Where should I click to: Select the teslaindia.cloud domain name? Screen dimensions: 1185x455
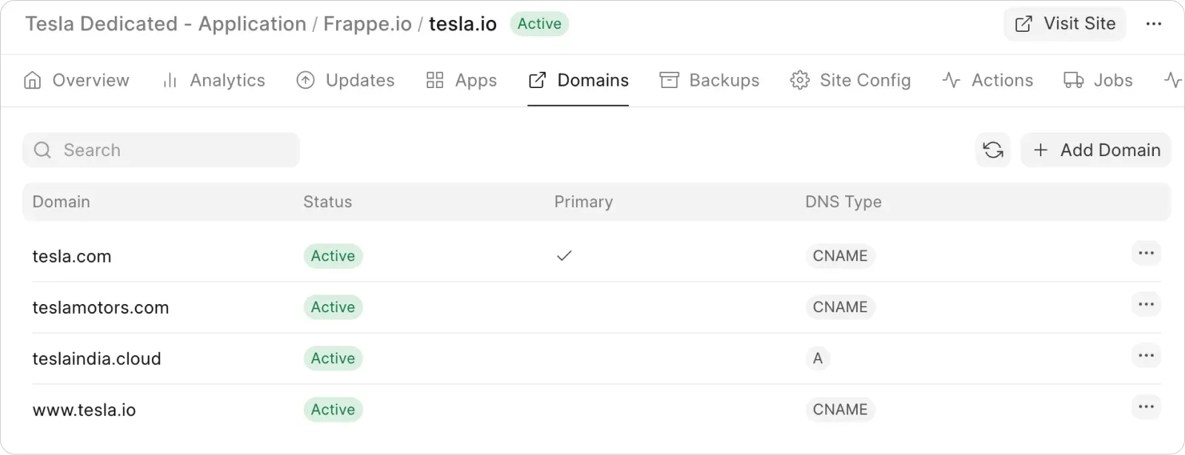click(x=97, y=359)
